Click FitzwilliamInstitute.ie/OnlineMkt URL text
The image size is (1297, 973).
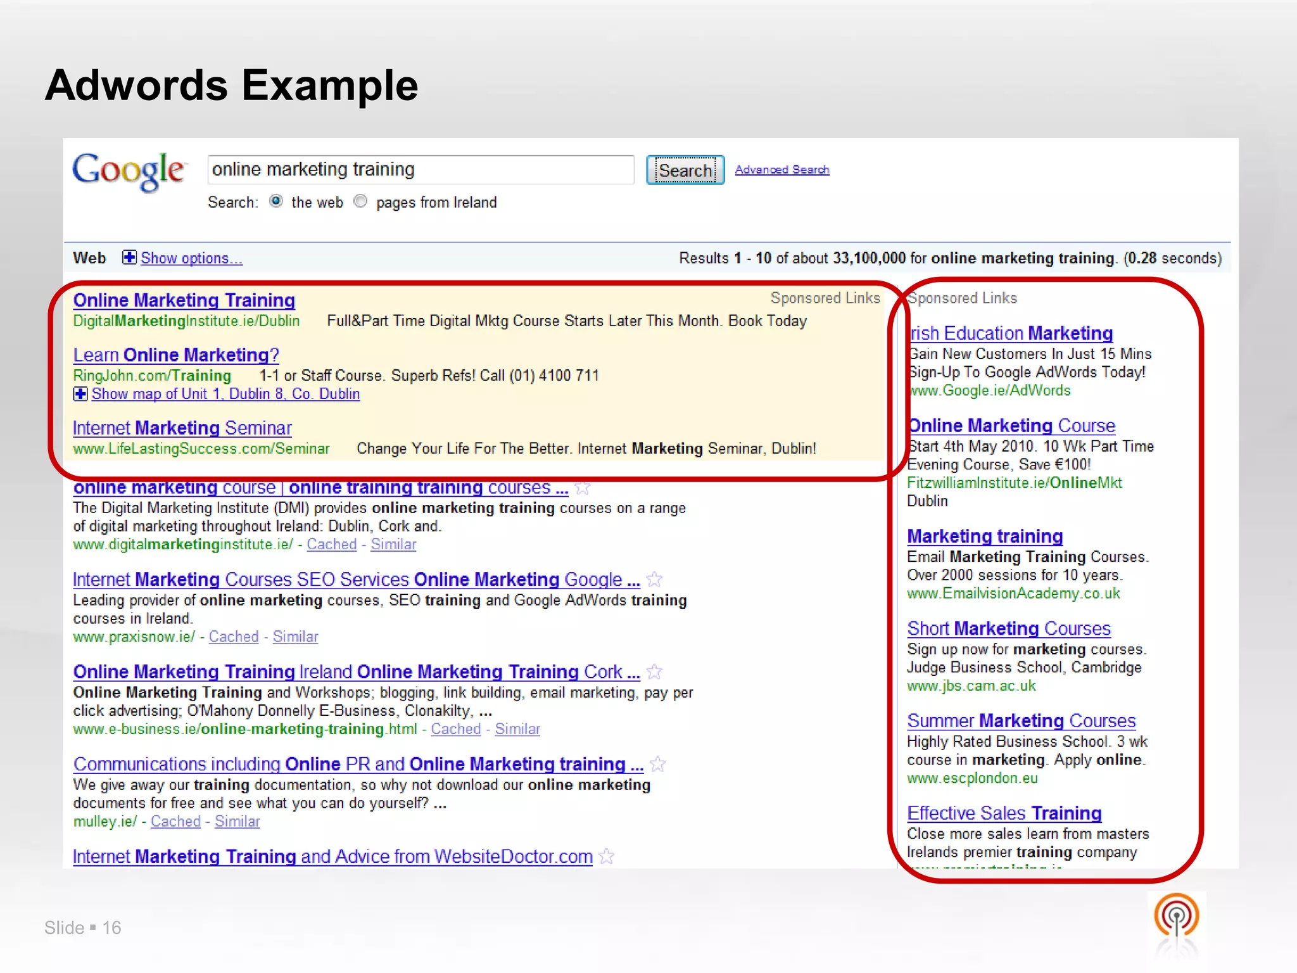coord(1015,483)
